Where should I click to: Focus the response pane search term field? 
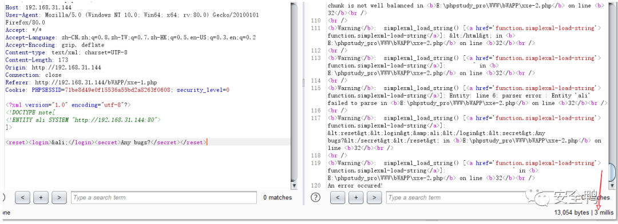coord(480,198)
